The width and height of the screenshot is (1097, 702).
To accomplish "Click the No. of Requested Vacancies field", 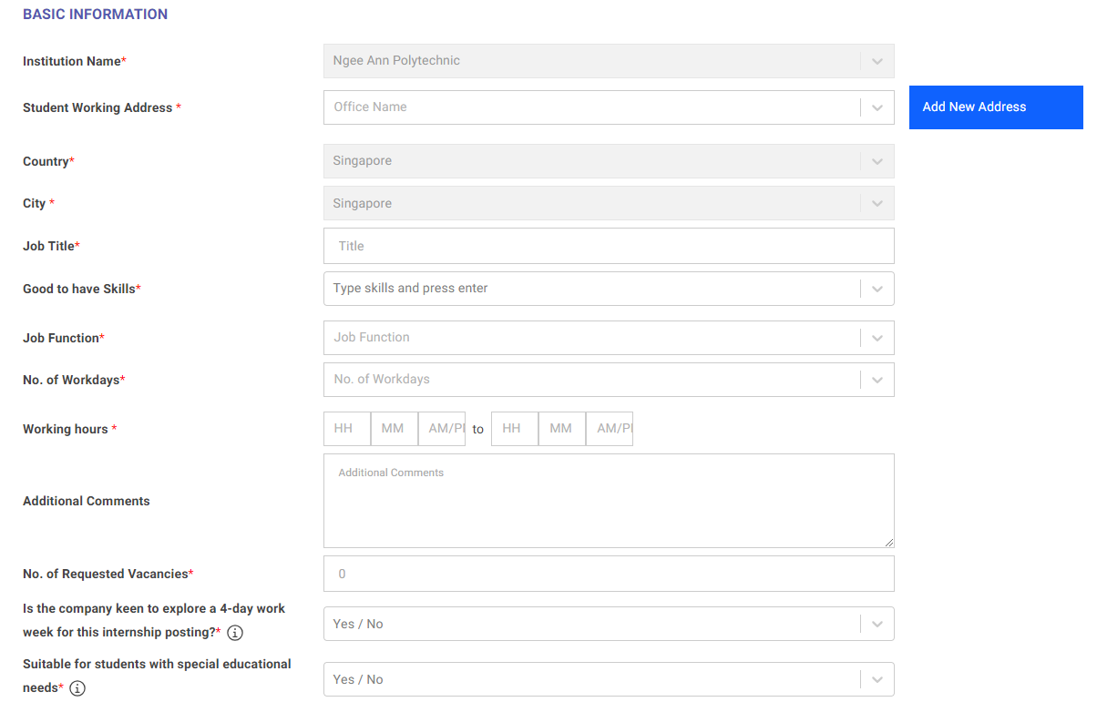I will point(609,574).
